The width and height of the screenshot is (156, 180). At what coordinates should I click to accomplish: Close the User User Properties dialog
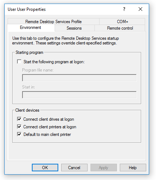(140, 9)
